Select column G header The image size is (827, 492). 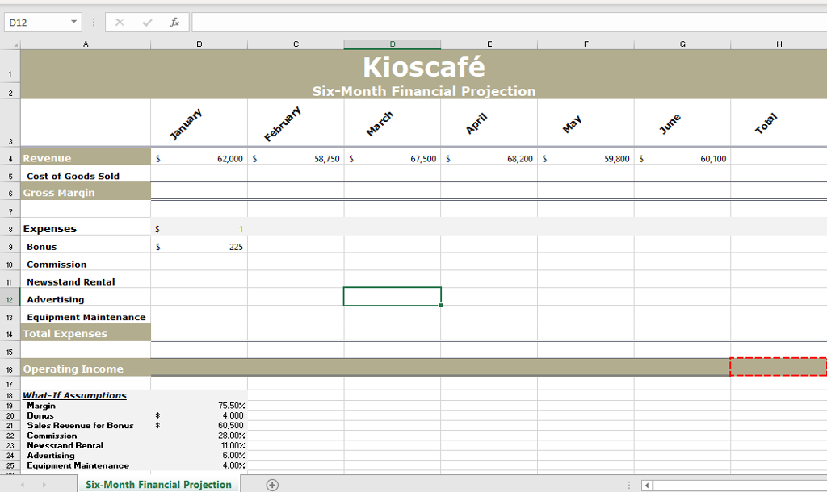pyautogui.click(x=682, y=44)
